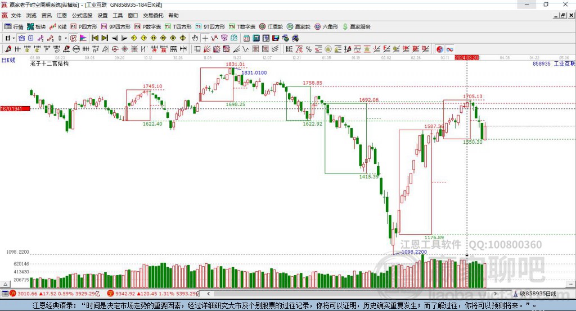
Task: Click the 2024-03-20 date marker
Action: pos(466,58)
